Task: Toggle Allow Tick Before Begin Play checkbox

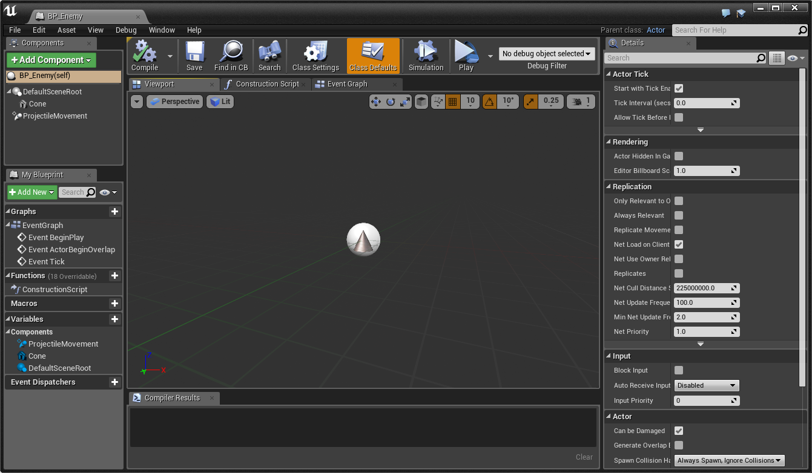Action: (679, 117)
